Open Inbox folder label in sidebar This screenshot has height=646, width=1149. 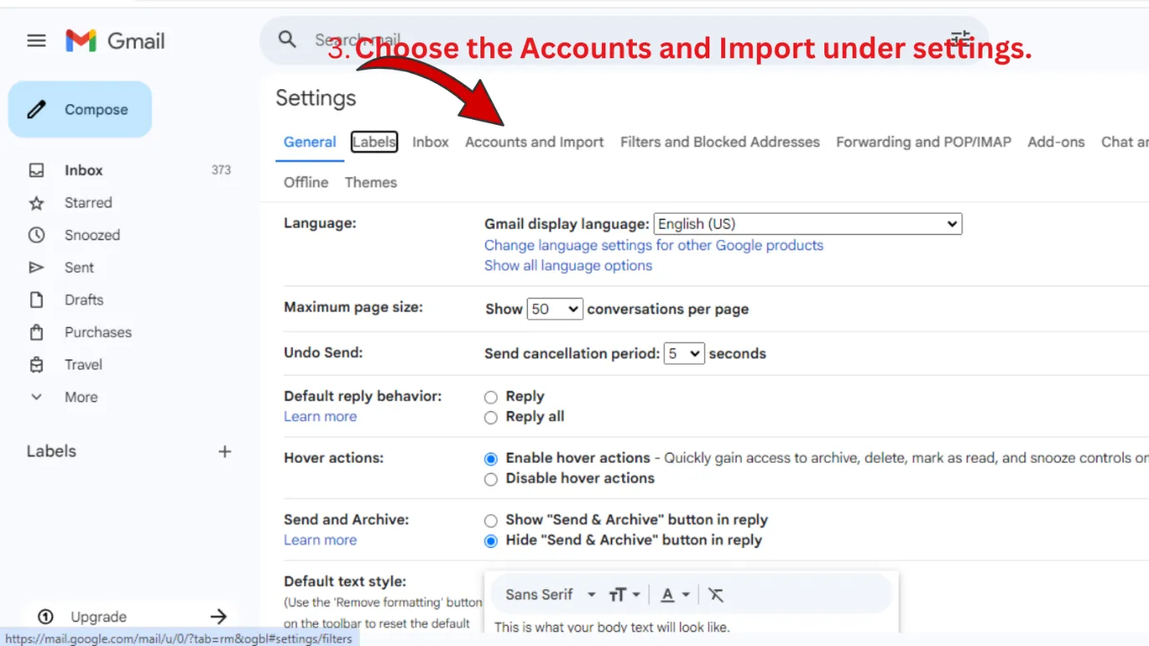click(84, 170)
